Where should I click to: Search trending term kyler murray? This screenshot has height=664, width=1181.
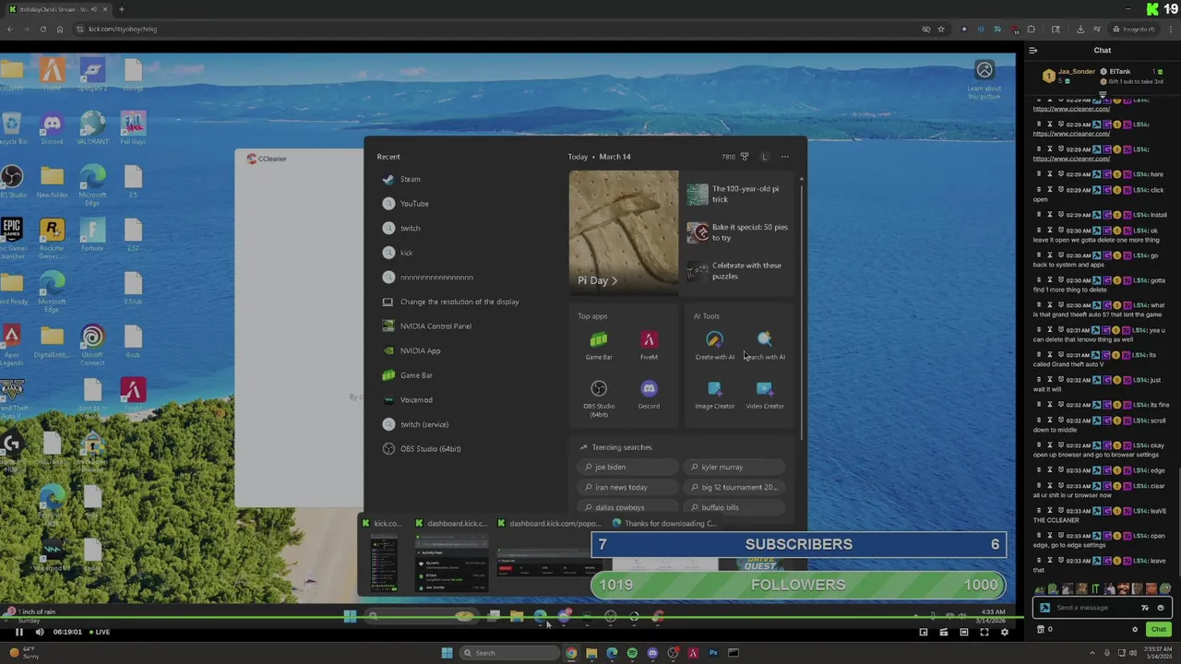[735, 467]
